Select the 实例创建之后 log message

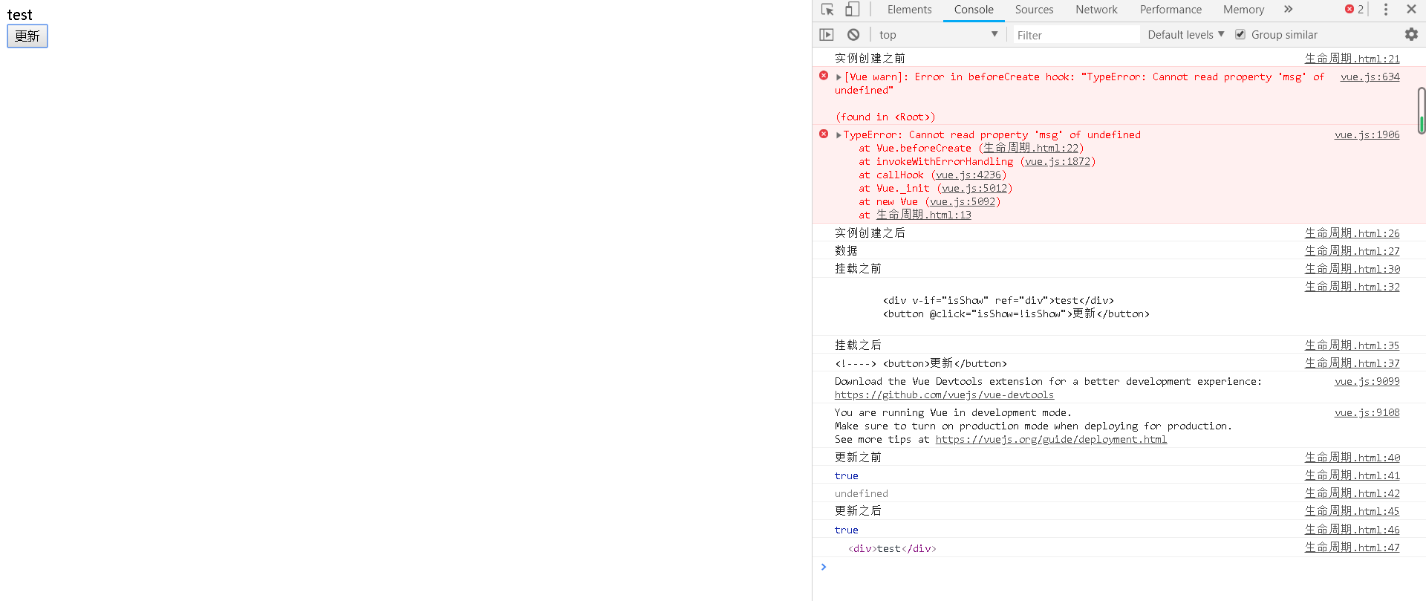pos(870,233)
